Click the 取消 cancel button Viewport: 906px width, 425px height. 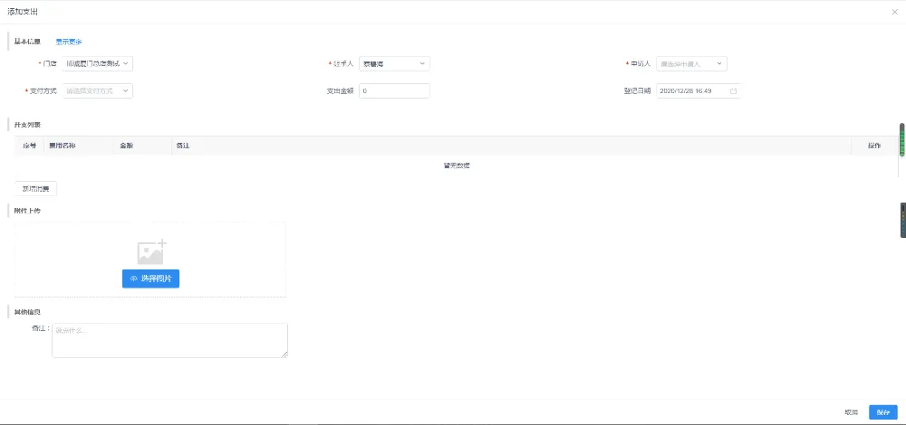coord(851,411)
